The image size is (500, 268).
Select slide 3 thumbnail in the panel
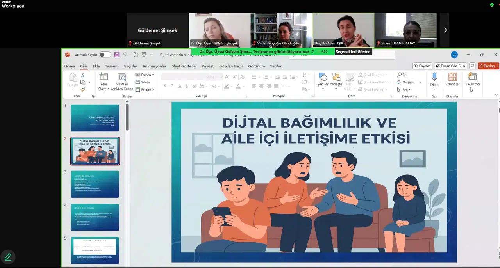(95, 184)
